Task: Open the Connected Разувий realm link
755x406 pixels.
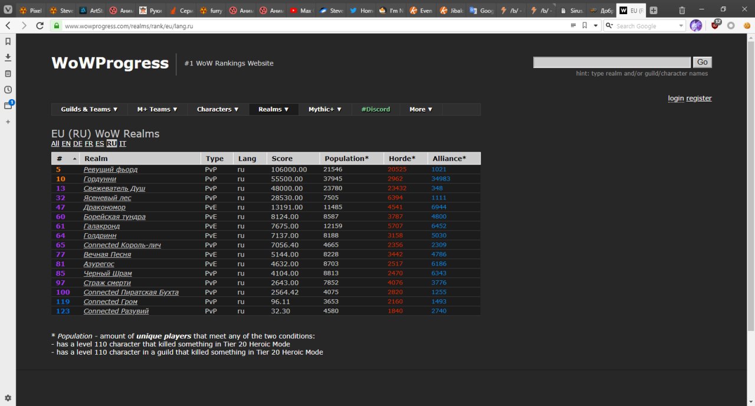Action: 116,311
